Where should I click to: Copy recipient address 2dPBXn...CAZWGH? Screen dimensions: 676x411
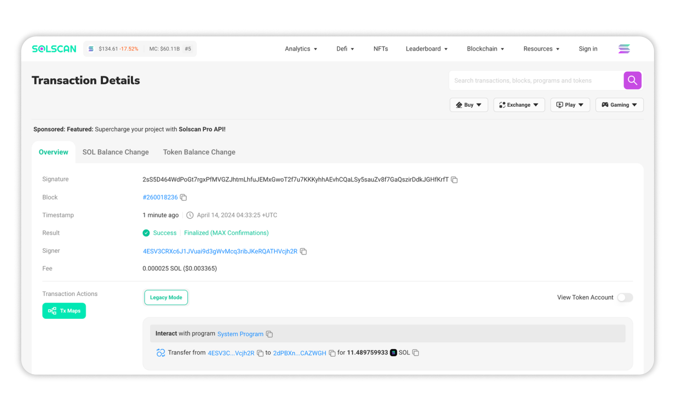[332, 353]
